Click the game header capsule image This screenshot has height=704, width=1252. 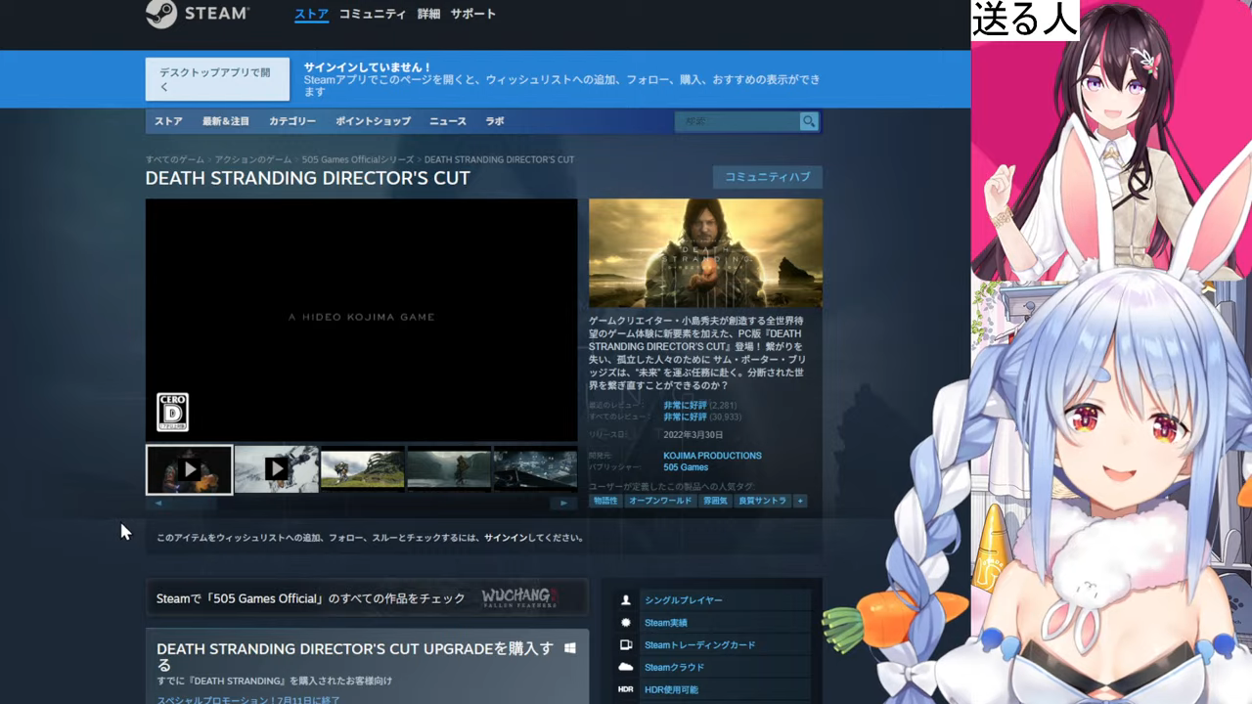coord(705,253)
